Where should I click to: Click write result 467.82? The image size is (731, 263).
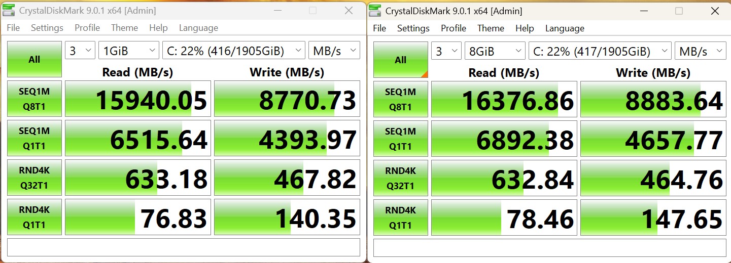[x=287, y=178]
